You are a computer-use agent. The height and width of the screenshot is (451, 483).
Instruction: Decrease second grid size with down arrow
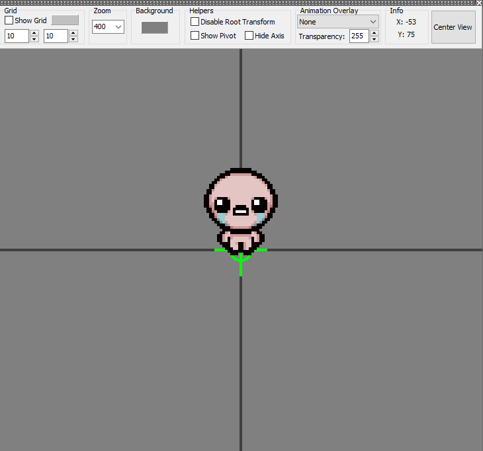[x=73, y=39]
